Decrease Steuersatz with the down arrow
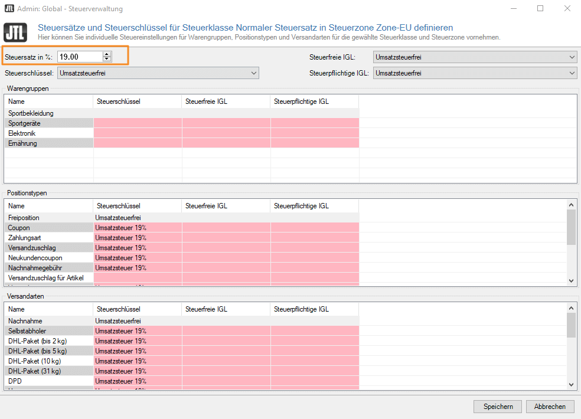 click(107, 59)
